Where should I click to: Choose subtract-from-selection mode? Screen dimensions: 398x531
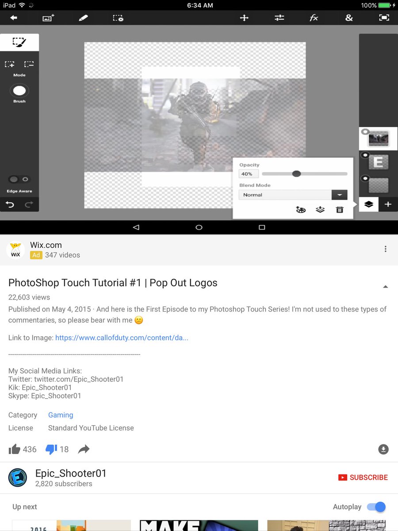click(29, 65)
